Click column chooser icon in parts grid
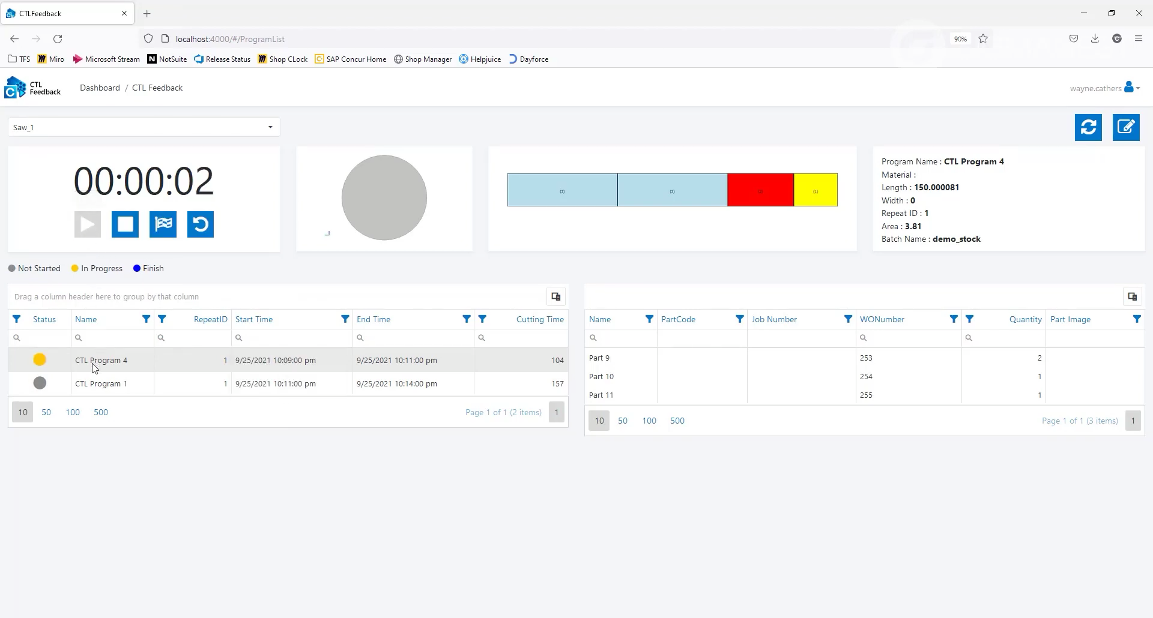Viewport: 1153px width, 618px height. coord(1132,296)
